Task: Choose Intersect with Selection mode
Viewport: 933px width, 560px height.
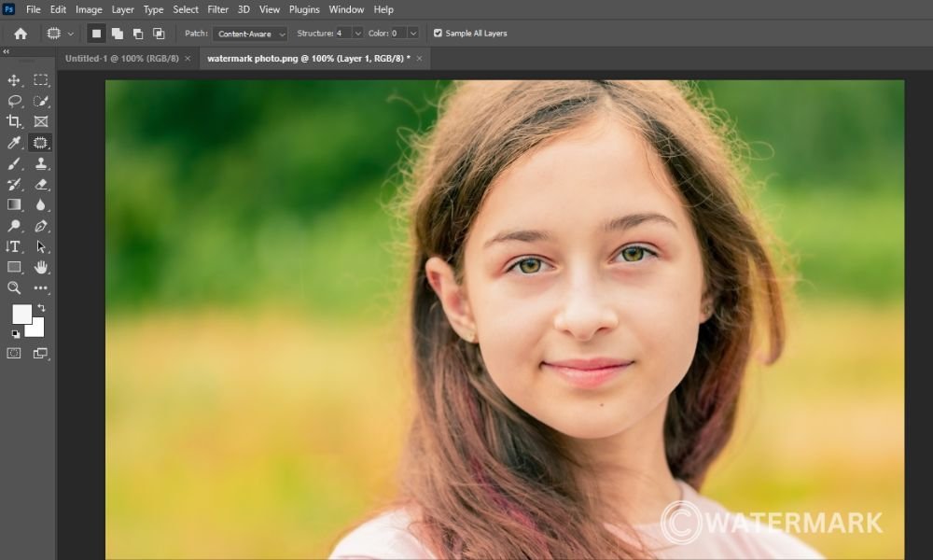Action: [x=159, y=34]
